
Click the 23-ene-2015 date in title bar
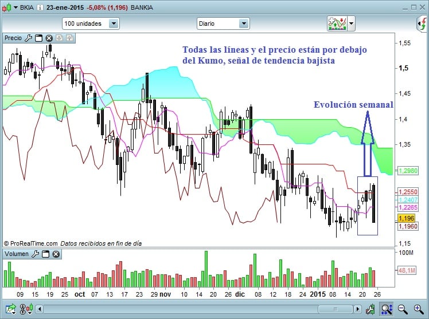65,7
